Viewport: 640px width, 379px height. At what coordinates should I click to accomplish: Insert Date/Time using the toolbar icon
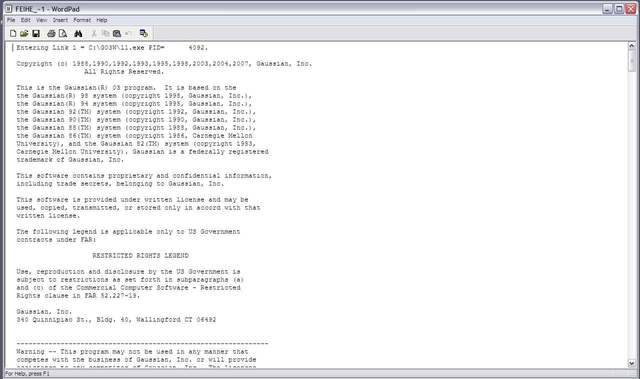point(143,33)
